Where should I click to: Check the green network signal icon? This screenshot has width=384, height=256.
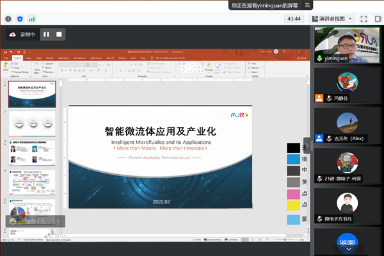pos(32,19)
